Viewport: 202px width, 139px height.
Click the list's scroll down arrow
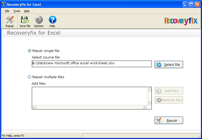click(x=149, y=103)
